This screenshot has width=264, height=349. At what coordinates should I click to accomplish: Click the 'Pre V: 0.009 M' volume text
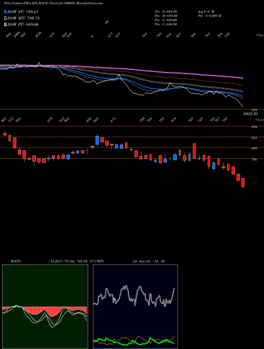[209, 15]
